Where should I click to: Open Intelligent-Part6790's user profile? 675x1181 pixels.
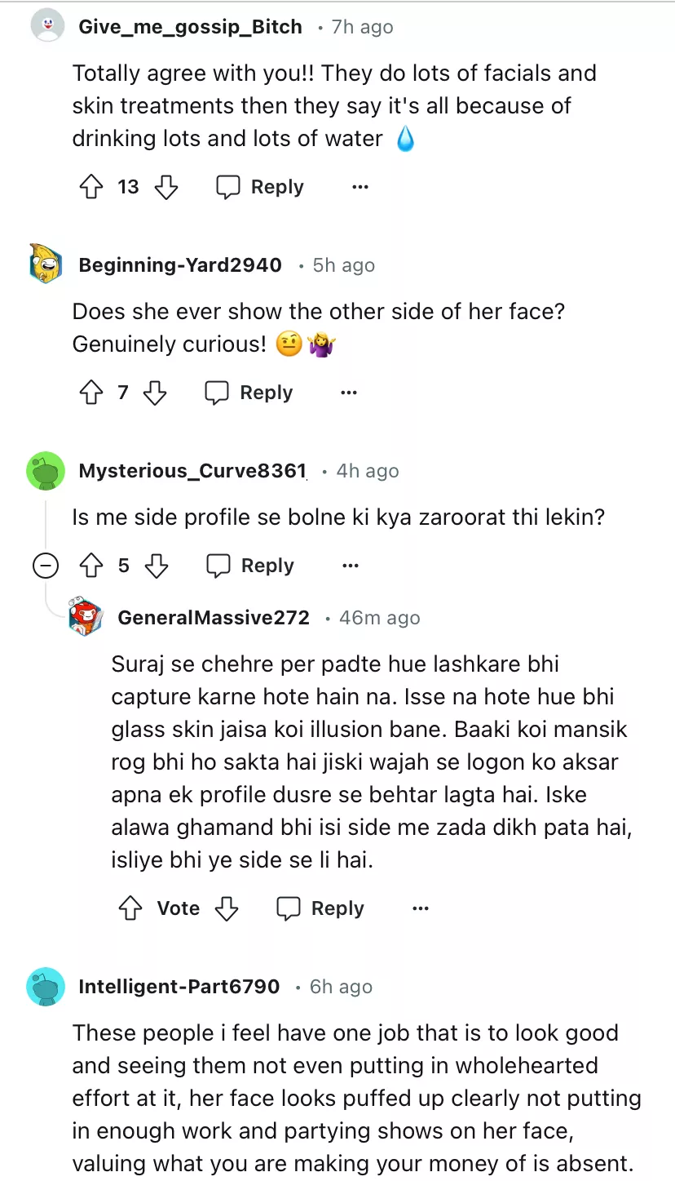179,987
